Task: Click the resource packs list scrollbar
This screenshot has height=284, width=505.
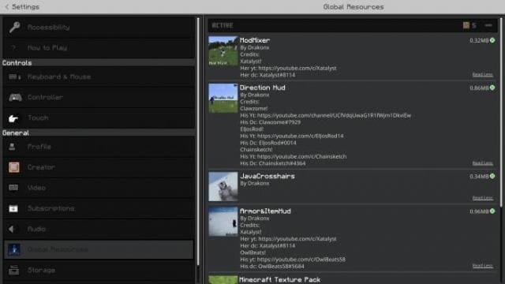Action: pos(501,113)
